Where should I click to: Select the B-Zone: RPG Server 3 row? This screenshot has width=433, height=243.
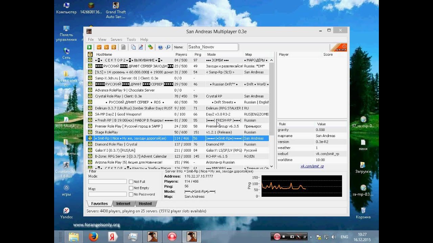pos(178,156)
